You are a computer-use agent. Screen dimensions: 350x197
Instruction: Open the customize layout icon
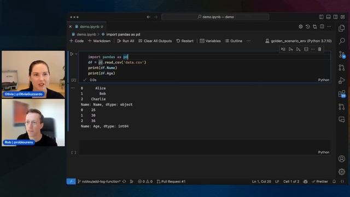tap(343, 17)
